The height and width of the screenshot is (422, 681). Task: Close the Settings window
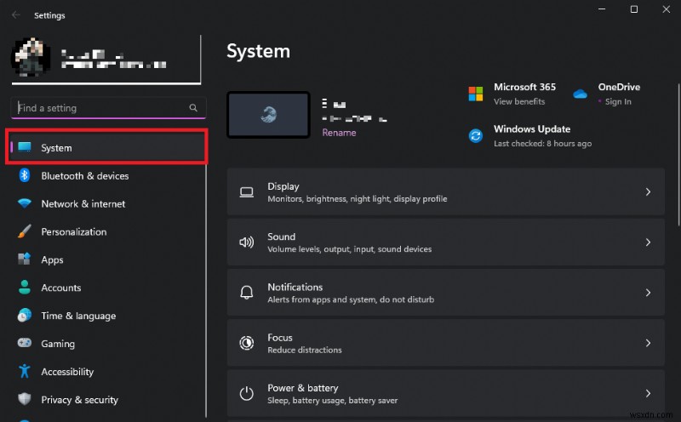(667, 9)
